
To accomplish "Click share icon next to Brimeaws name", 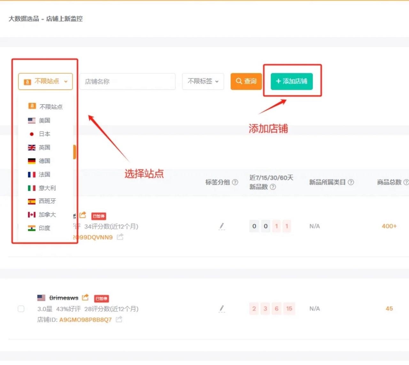I will pos(85,297).
